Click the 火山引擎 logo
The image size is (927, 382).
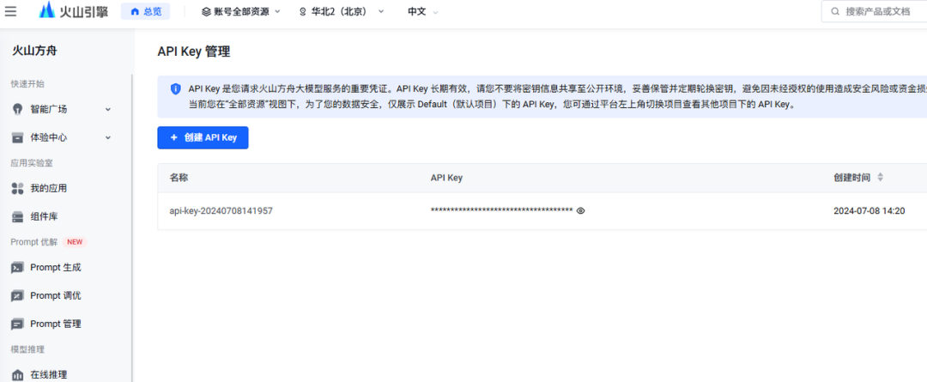coord(74,11)
